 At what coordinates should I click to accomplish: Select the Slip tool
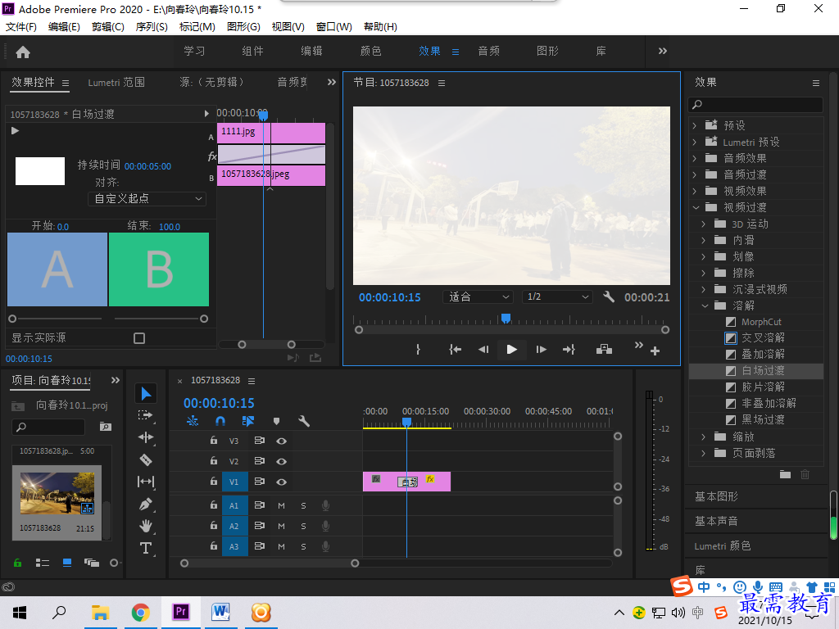point(146,482)
